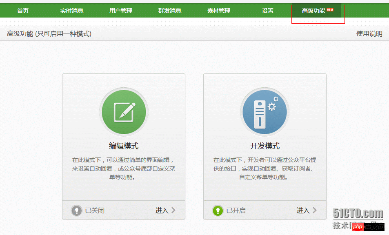Click the green 编辑模式 pencil icon
Image resolution: width=389 pixels, height=235 pixels.
coord(124,112)
